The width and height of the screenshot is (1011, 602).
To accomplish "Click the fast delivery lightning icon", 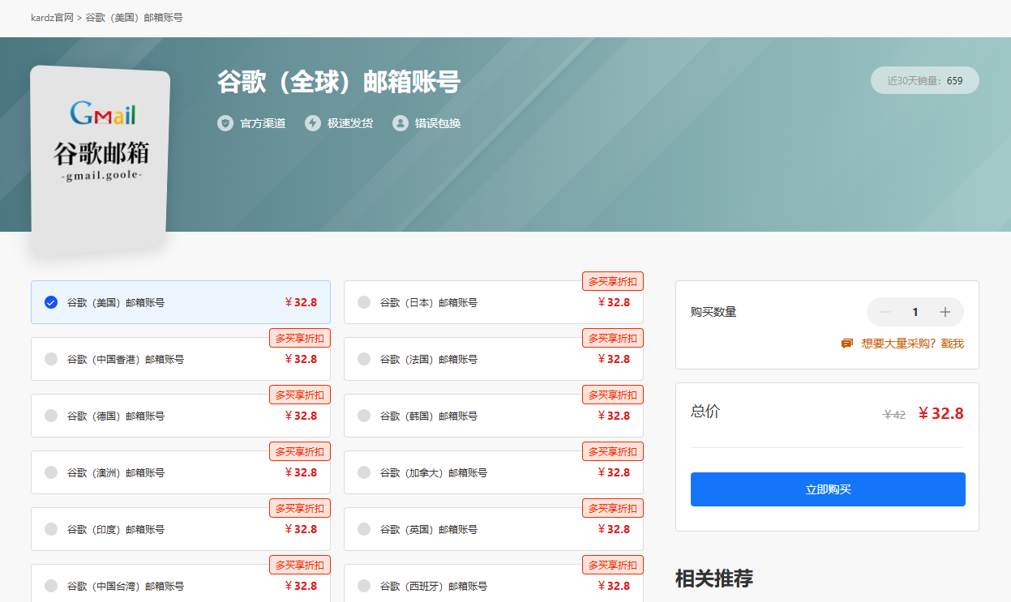I will tap(313, 123).
